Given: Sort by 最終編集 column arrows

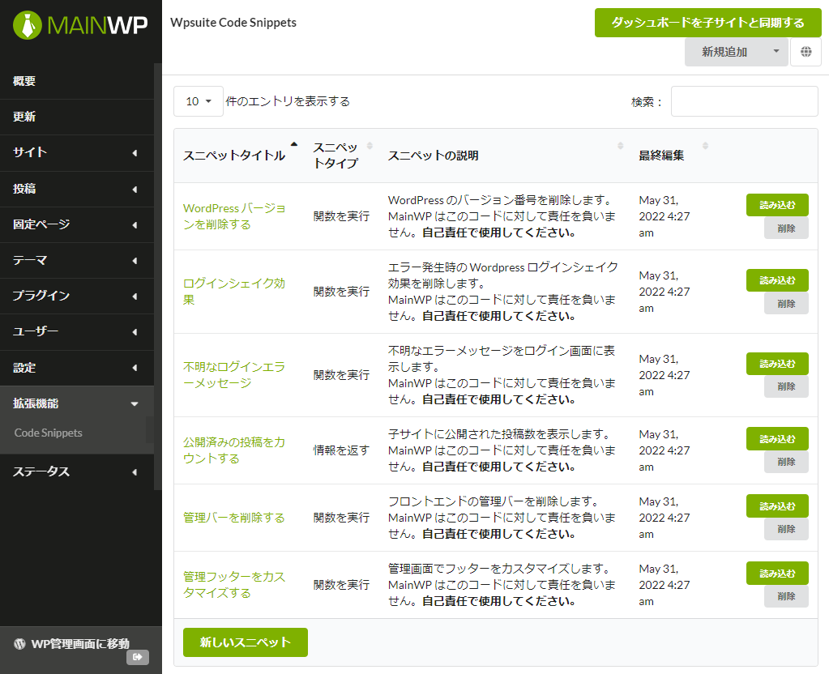Looking at the screenshot, I should tap(705, 145).
